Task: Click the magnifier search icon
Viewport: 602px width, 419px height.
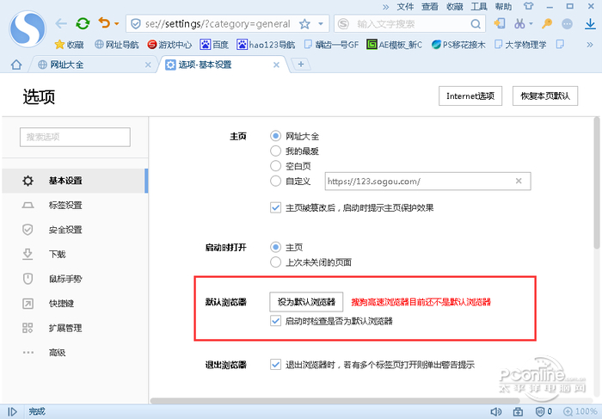Action: click(476, 24)
